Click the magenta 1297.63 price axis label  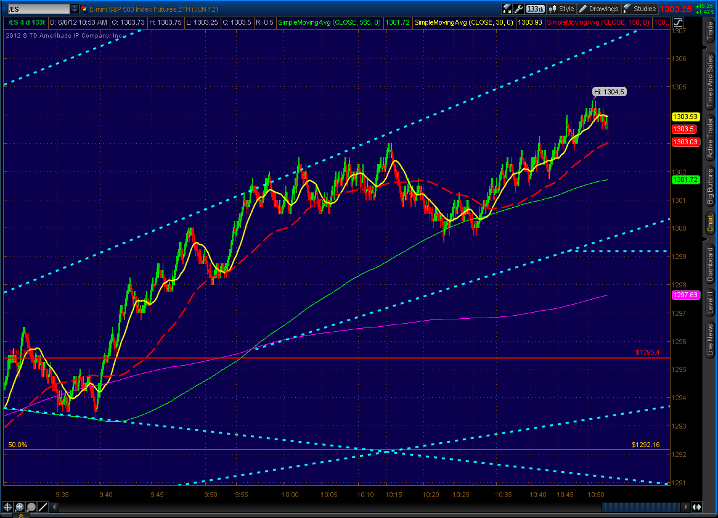(x=685, y=295)
